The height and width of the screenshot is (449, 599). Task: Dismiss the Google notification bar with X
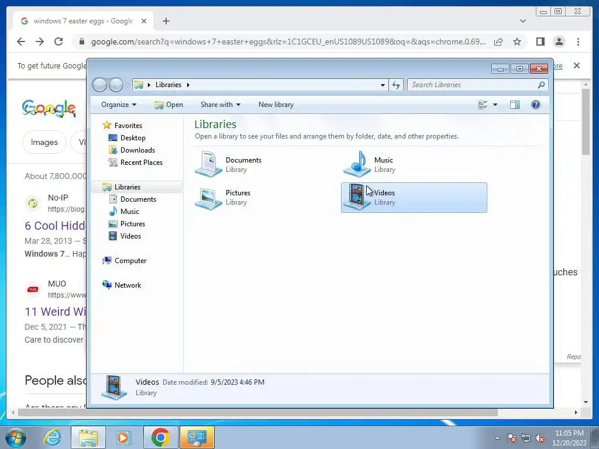tap(576, 65)
